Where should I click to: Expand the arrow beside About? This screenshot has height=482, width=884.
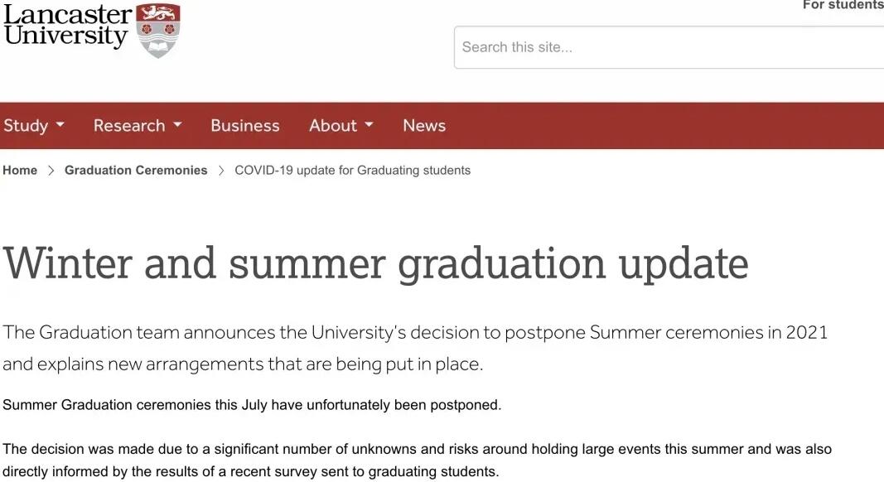[369, 126]
